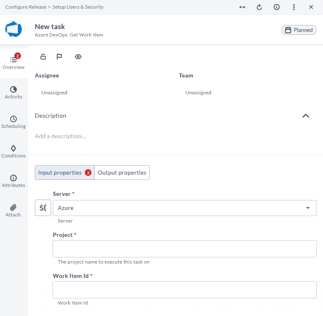This screenshot has width=323, height=316.
Task: Toggle the eye watch icon
Action: click(78, 57)
